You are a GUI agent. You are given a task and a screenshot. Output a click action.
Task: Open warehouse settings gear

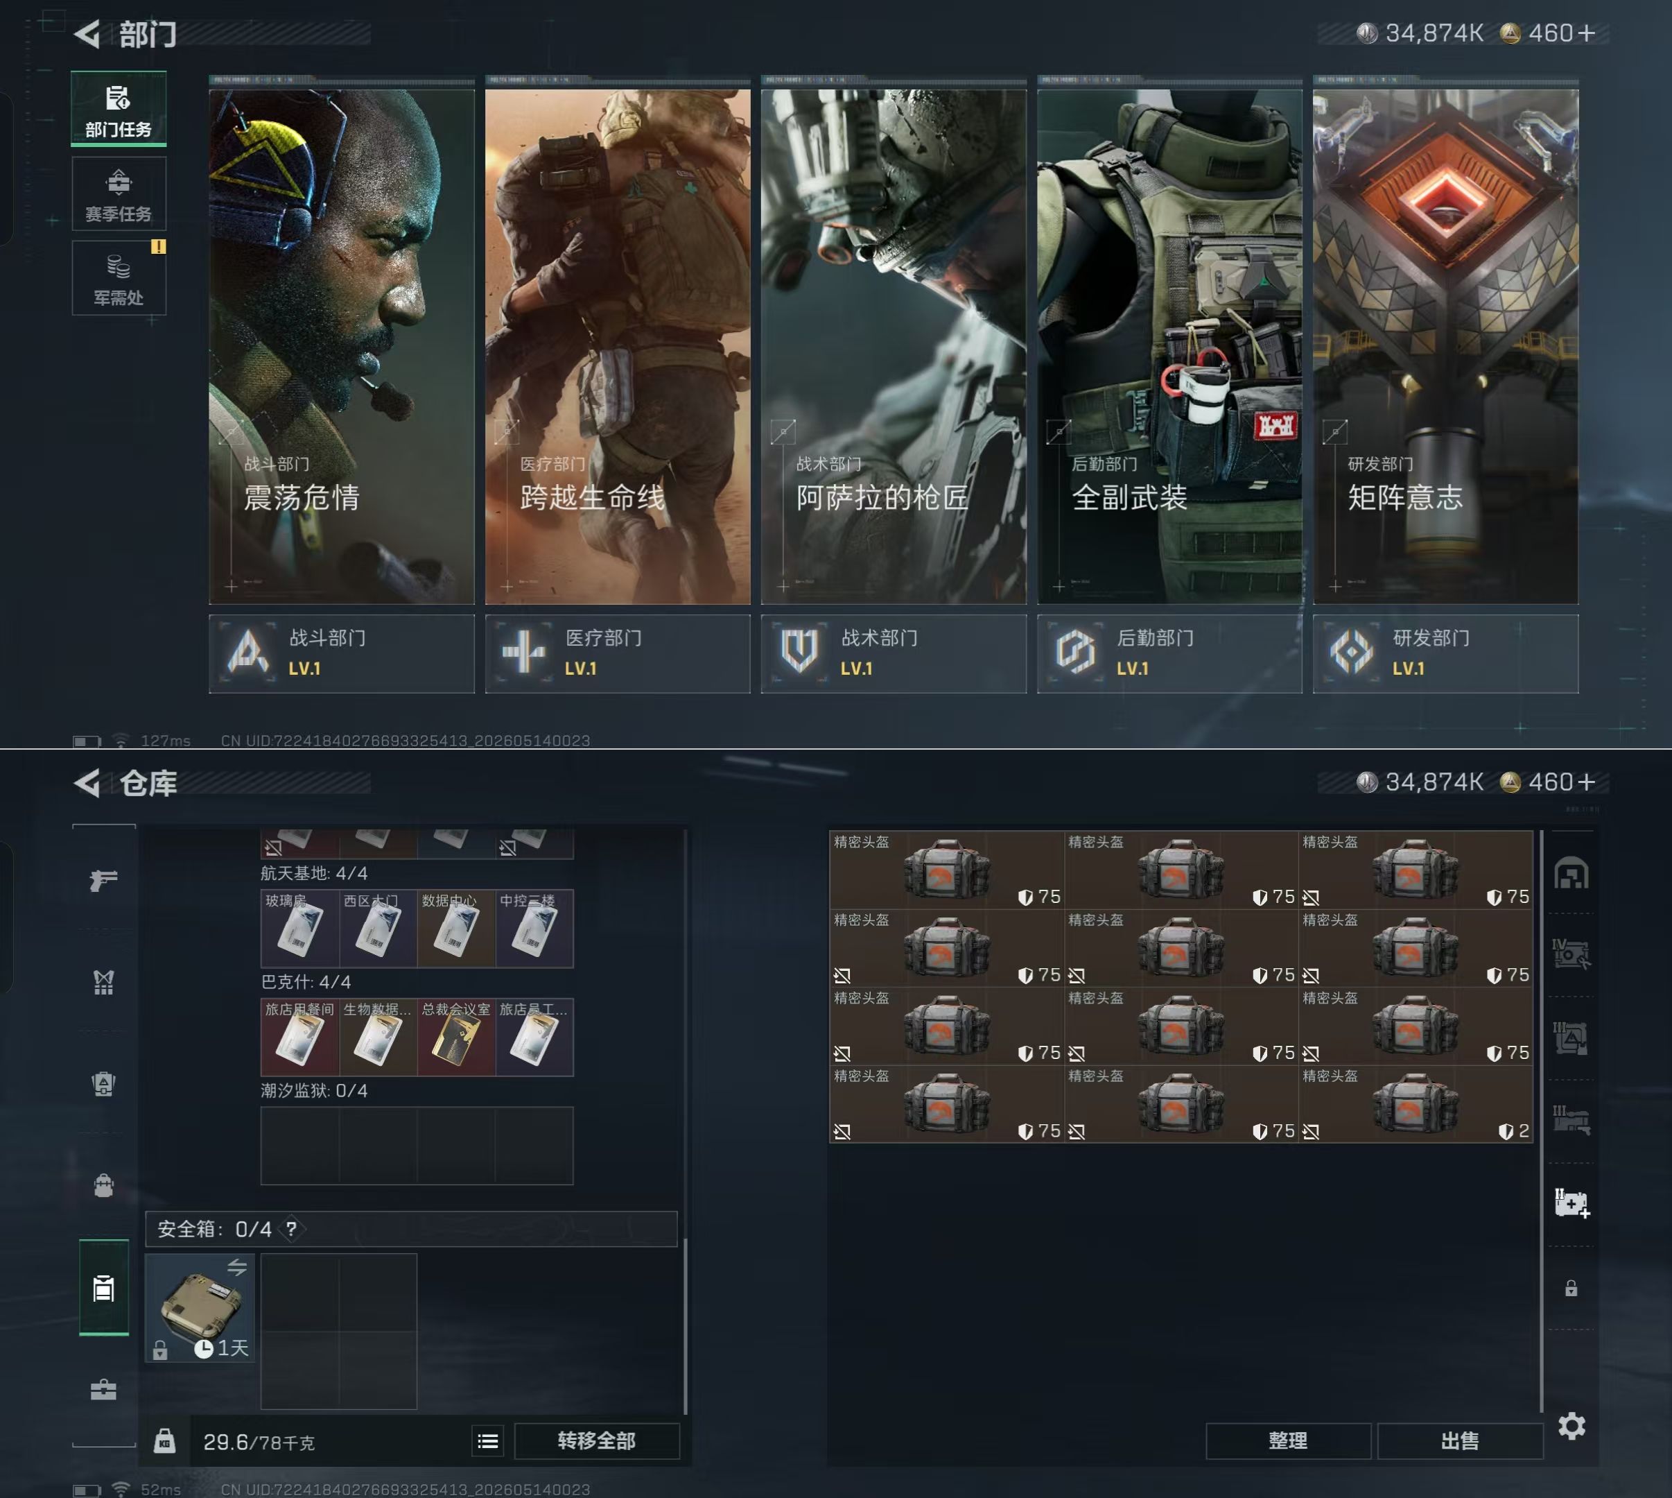click(x=1571, y=1426)
